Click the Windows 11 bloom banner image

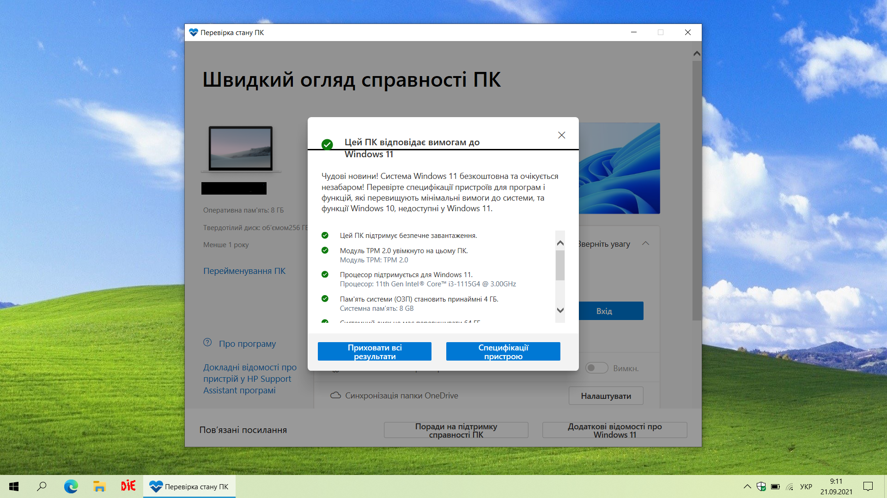point(619,168)
